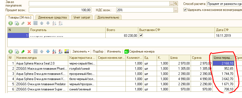Switch to the Денежные средства tab
242x98 pixels.
click(52, 17)
